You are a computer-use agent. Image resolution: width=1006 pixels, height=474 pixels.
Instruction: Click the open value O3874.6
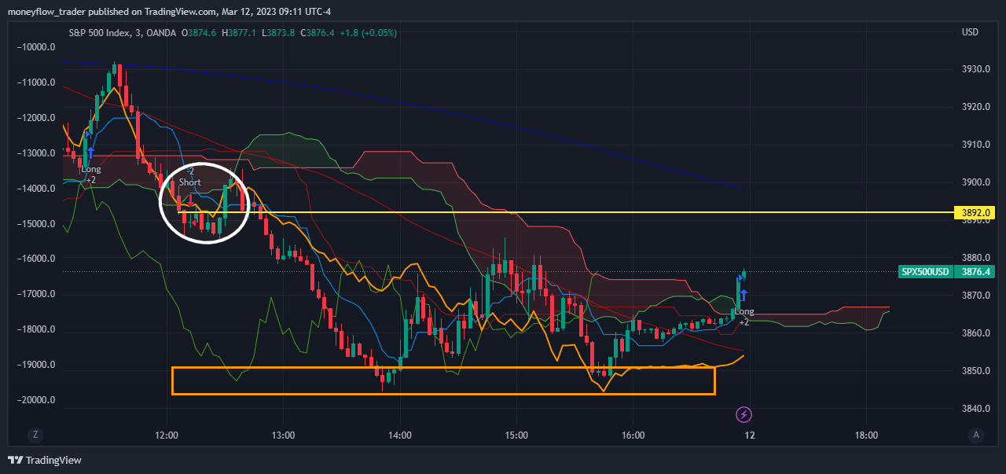click(x=200, y=33)
